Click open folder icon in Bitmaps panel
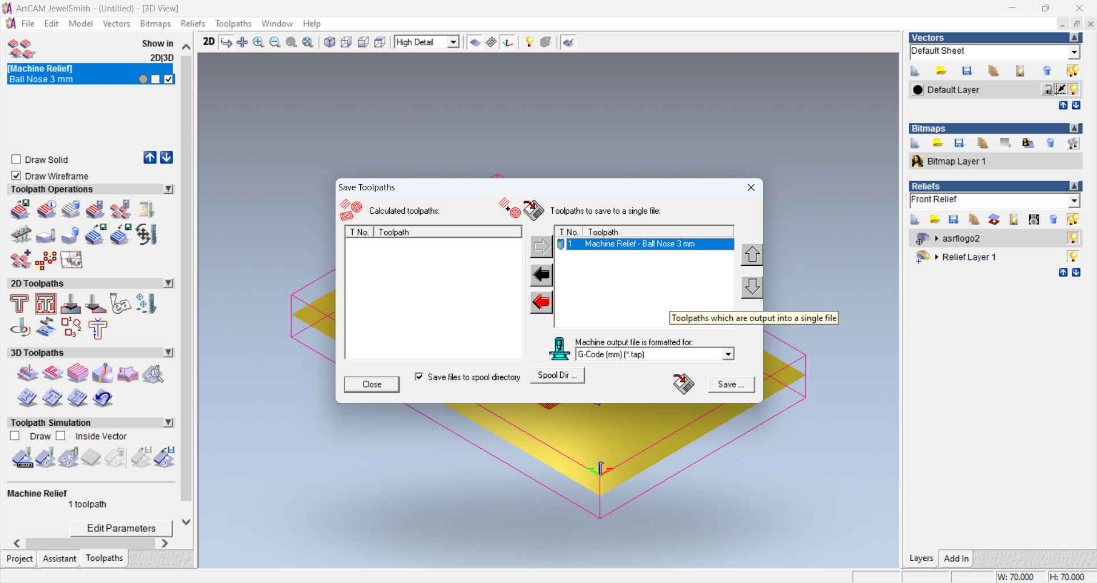The height and width of the screenshot is (583, 1097). click(938, 143)
